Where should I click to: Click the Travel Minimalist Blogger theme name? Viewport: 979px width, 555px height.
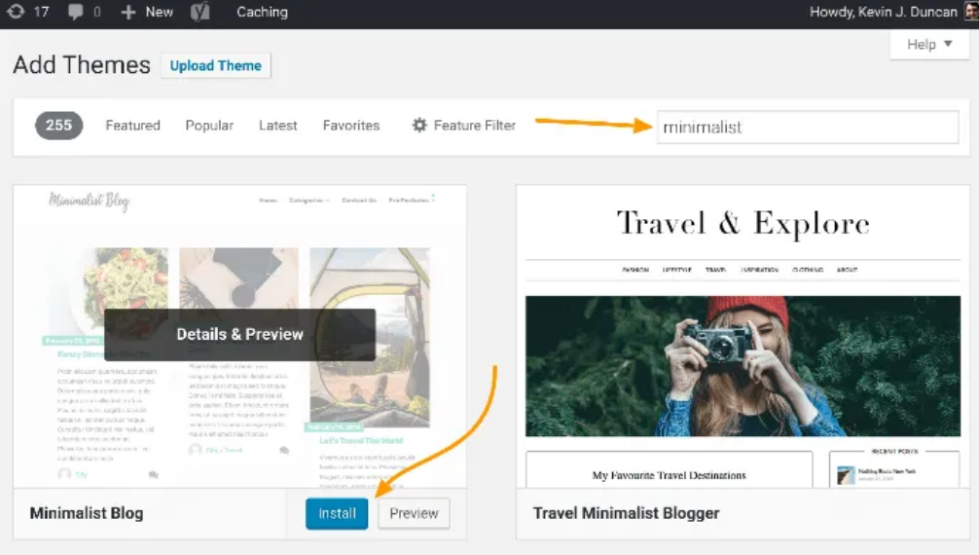(627, 513)
